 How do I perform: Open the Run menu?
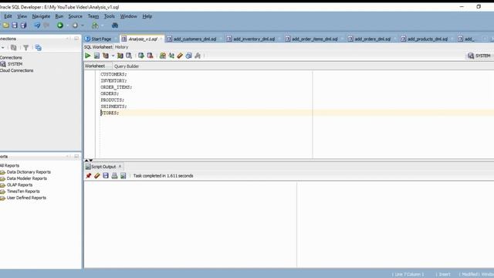pos(59,16)
